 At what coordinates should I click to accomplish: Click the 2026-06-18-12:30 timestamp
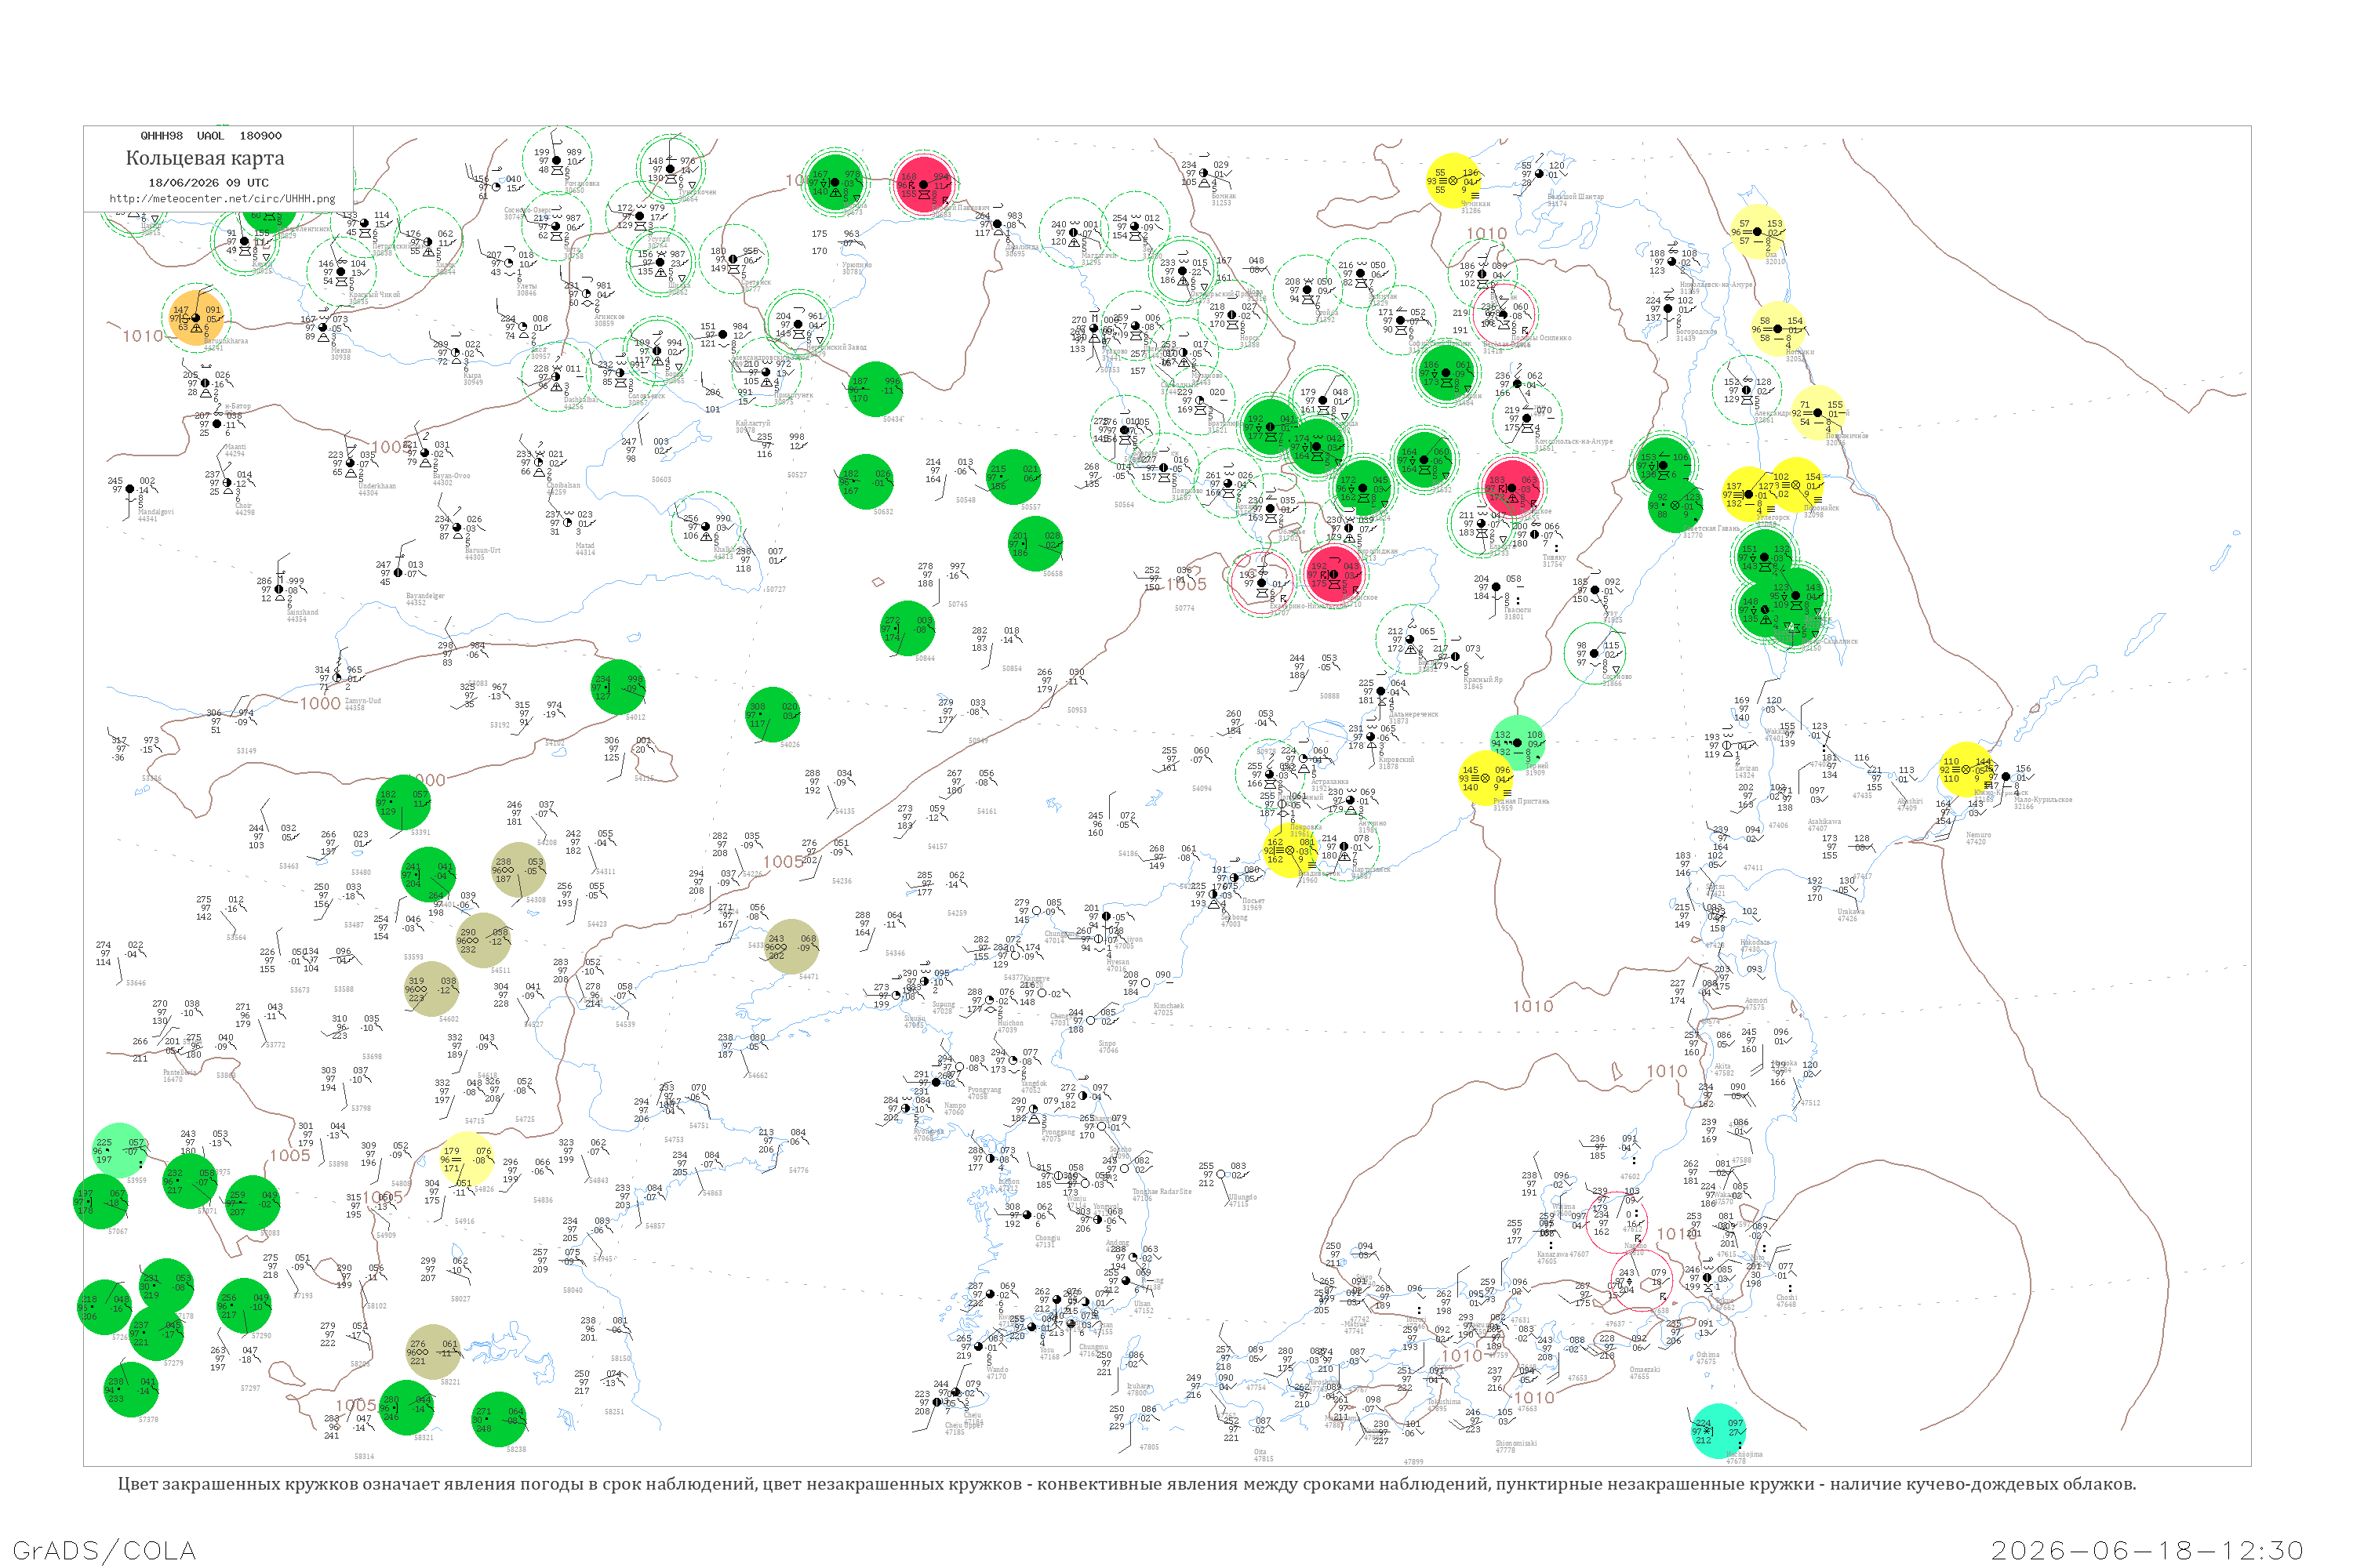point(2147,1550)
